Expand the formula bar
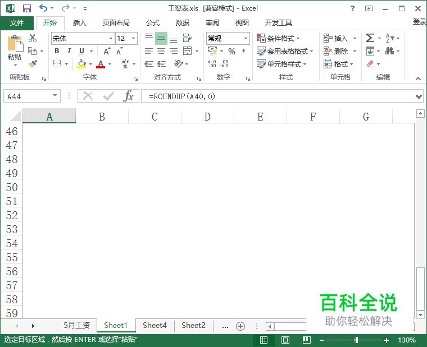427x347 pixels. [x=419, y=96]
